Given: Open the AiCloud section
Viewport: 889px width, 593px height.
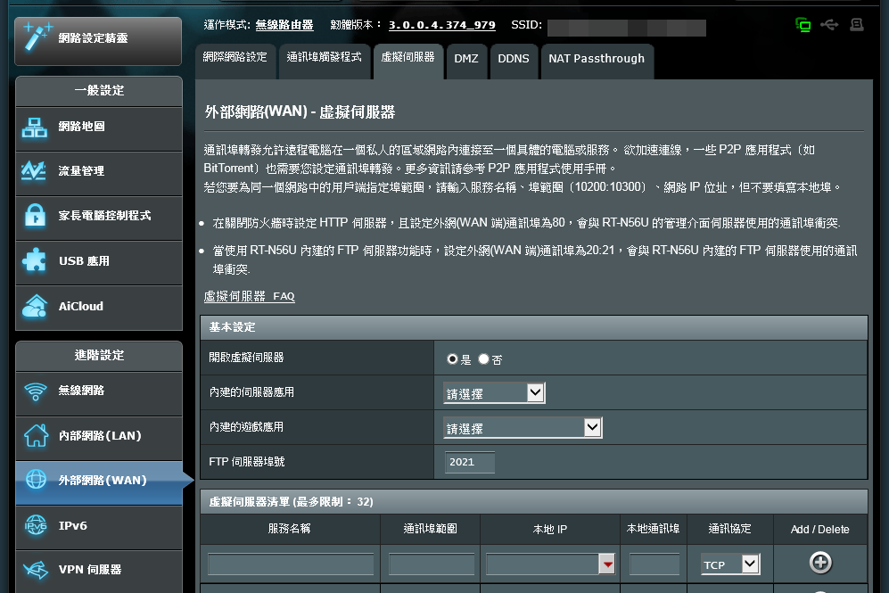Looking at the screenshot, I should (x=98, y=306).
